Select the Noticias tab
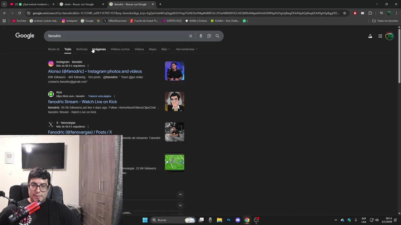 point(82,49)
